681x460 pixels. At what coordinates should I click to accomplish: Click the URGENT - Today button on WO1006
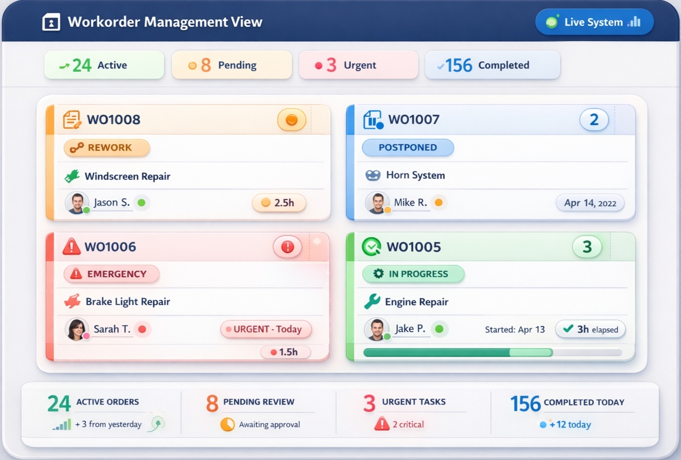coord(266,329)
